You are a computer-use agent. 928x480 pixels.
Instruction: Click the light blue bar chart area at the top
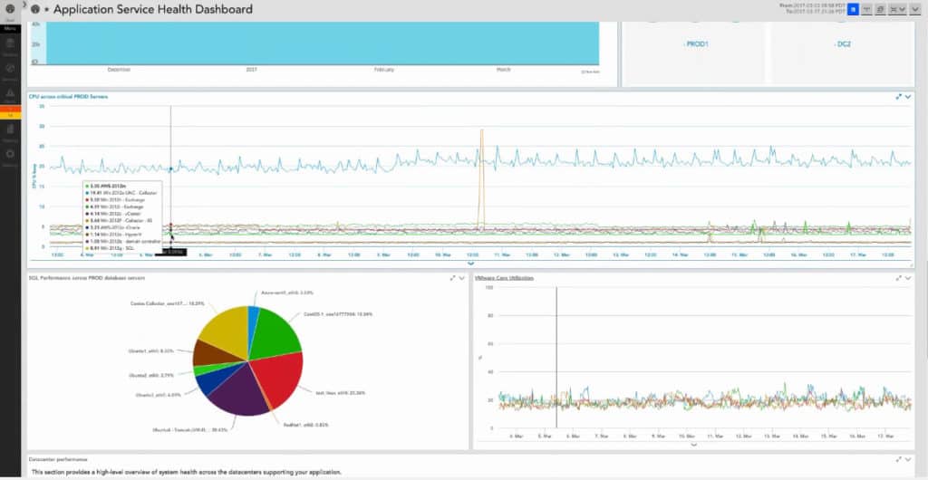(323, 43)
